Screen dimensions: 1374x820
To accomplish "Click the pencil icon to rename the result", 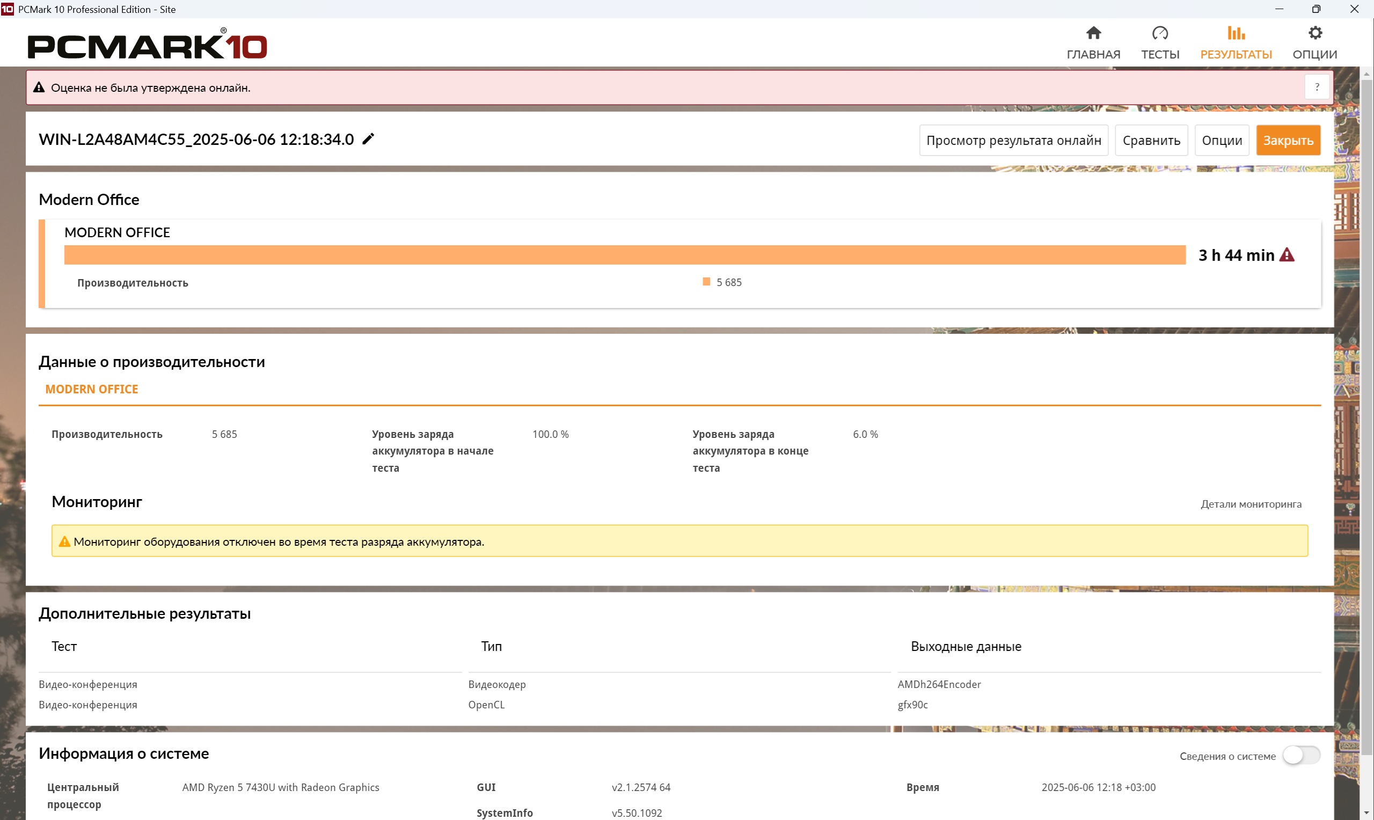I will [x=368, y=138].
